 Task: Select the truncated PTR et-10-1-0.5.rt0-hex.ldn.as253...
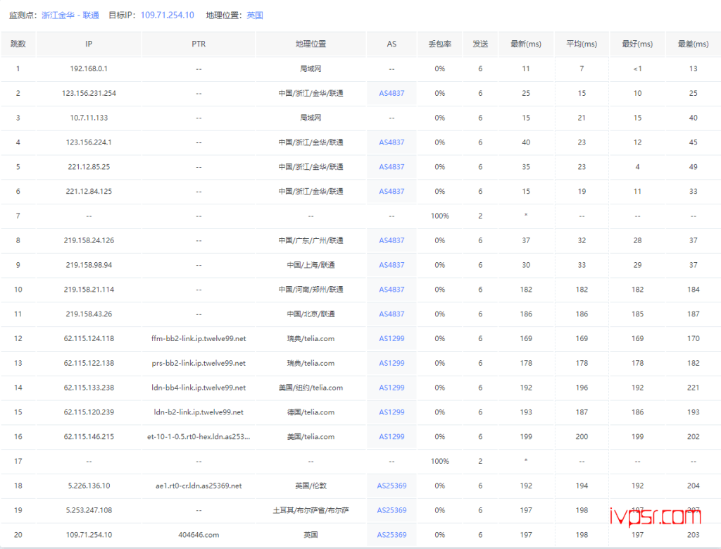[199, 437]
